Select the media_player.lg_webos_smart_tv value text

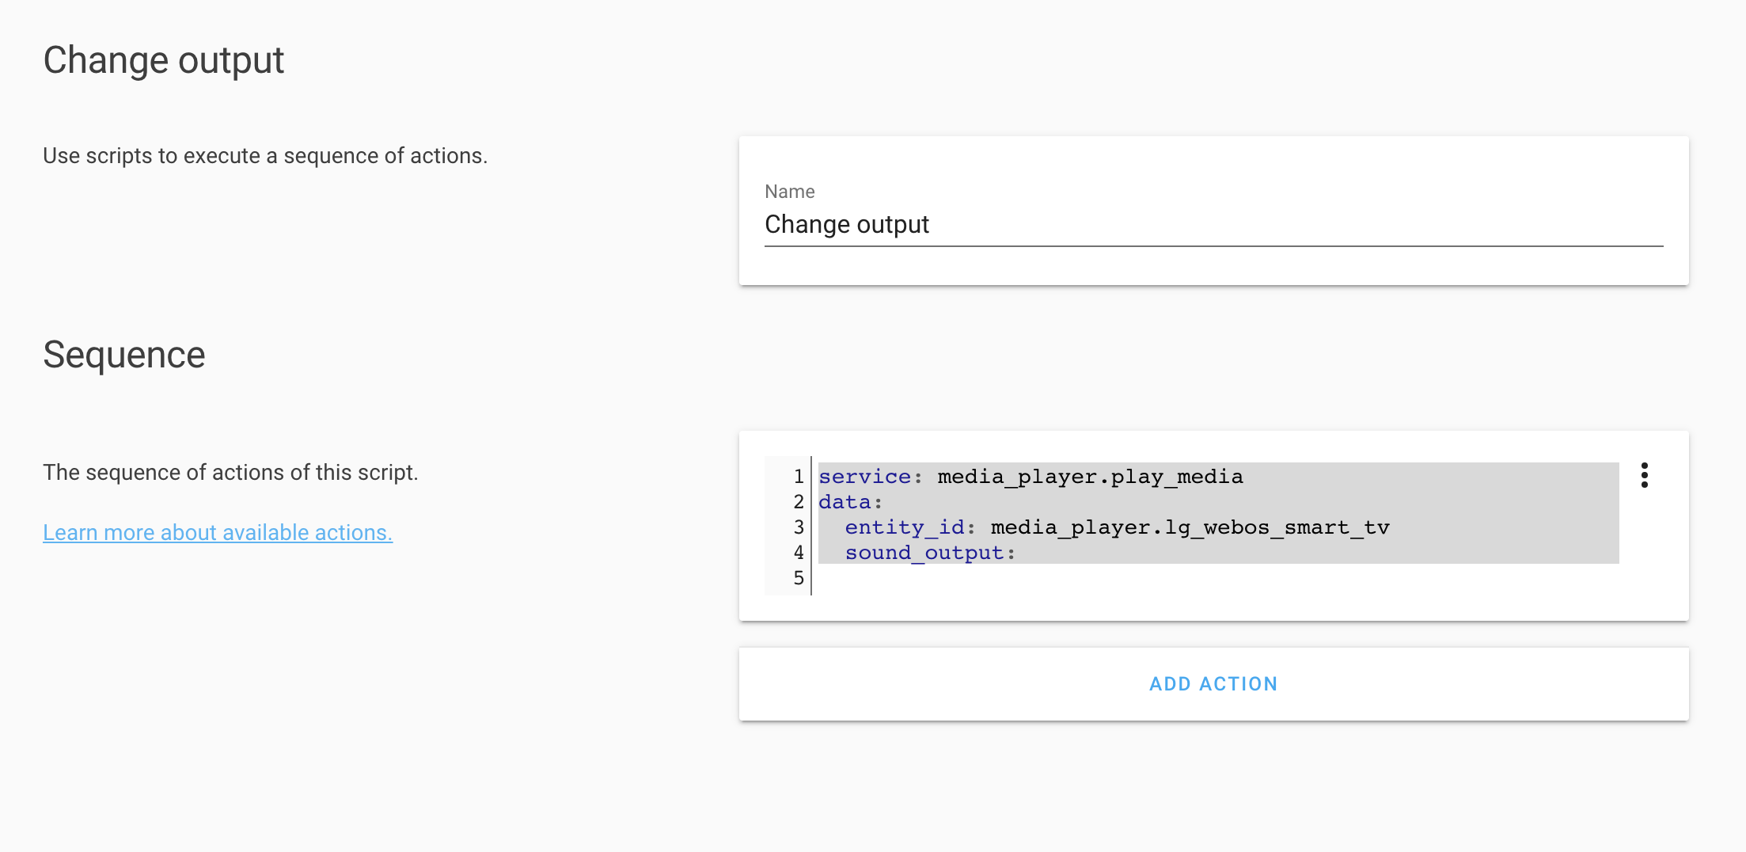click(1190, 527)
